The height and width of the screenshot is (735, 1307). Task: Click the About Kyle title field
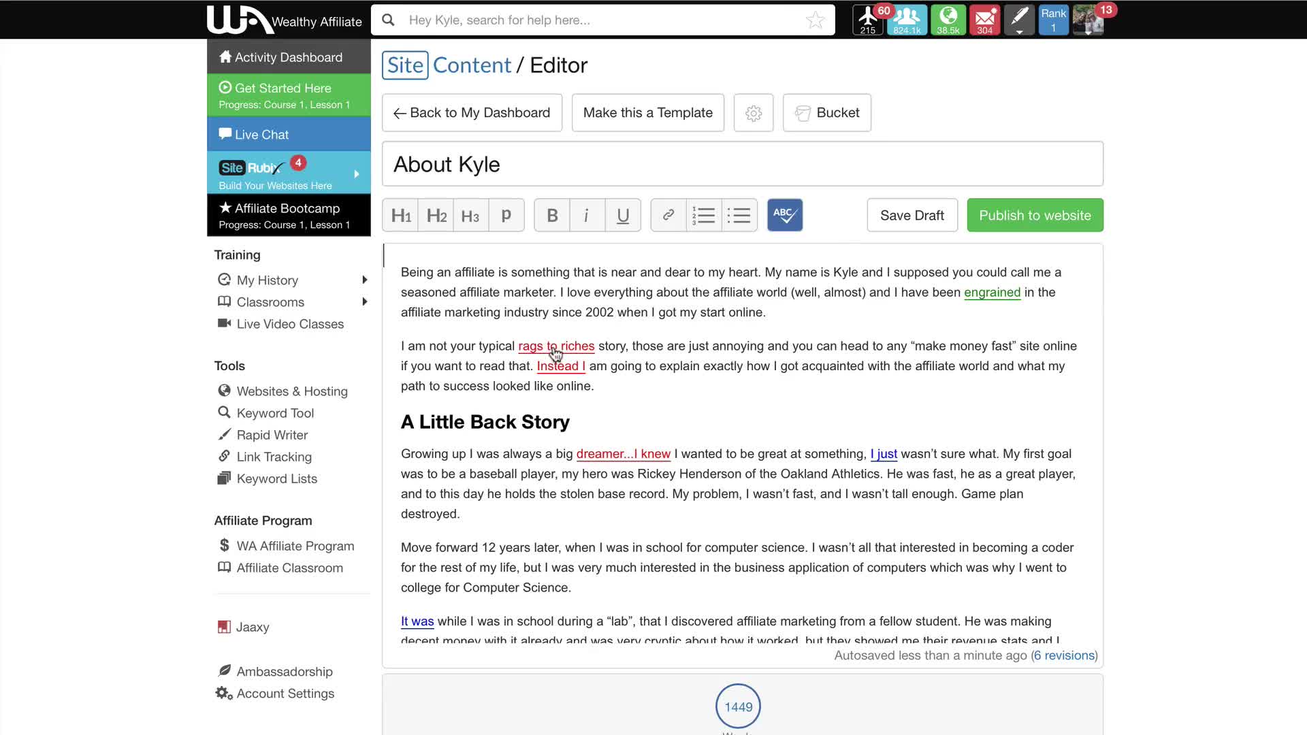click(x=742, y=164)
